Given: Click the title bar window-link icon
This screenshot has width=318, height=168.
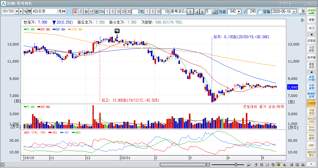Looking at the screenshot, I should (285, 4).
